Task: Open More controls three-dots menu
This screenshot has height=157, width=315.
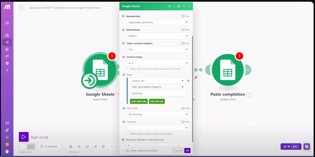Action: [x=112, y=147]
